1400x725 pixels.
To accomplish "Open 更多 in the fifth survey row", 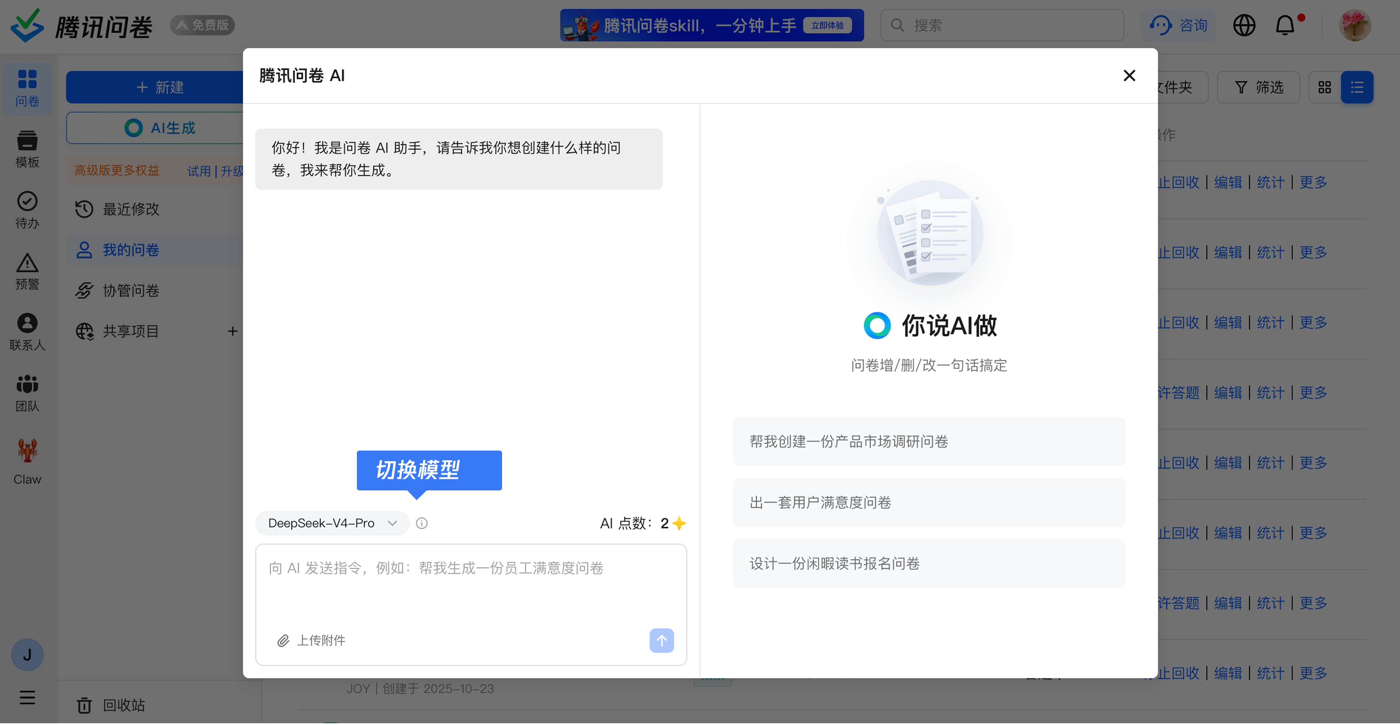I will [1313, 463].
